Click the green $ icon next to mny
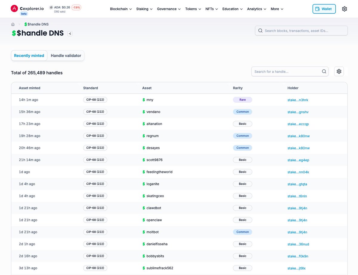Viewport: 358px width, 275px height. (x=144, y=100)
